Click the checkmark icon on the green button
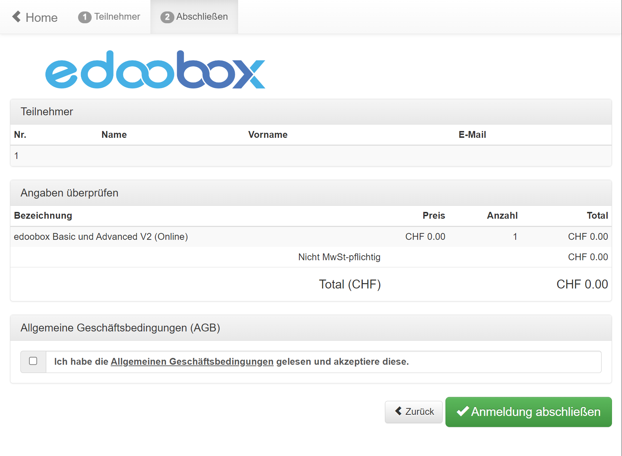Image resolution: width=622 pixels, height=456 pixels. pyautogui.click(x=463, y=411)
